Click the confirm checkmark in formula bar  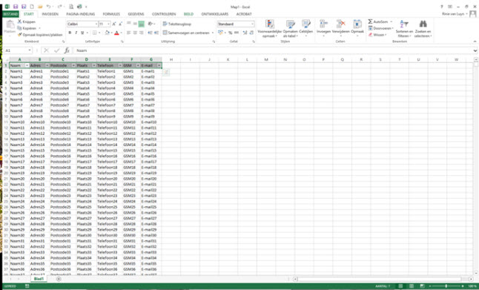56,50
